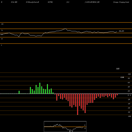Image resolution: width=132 pixels, height=132 pixels.
Task: Click the MR panel label
Action: click(x=118, y=69)
